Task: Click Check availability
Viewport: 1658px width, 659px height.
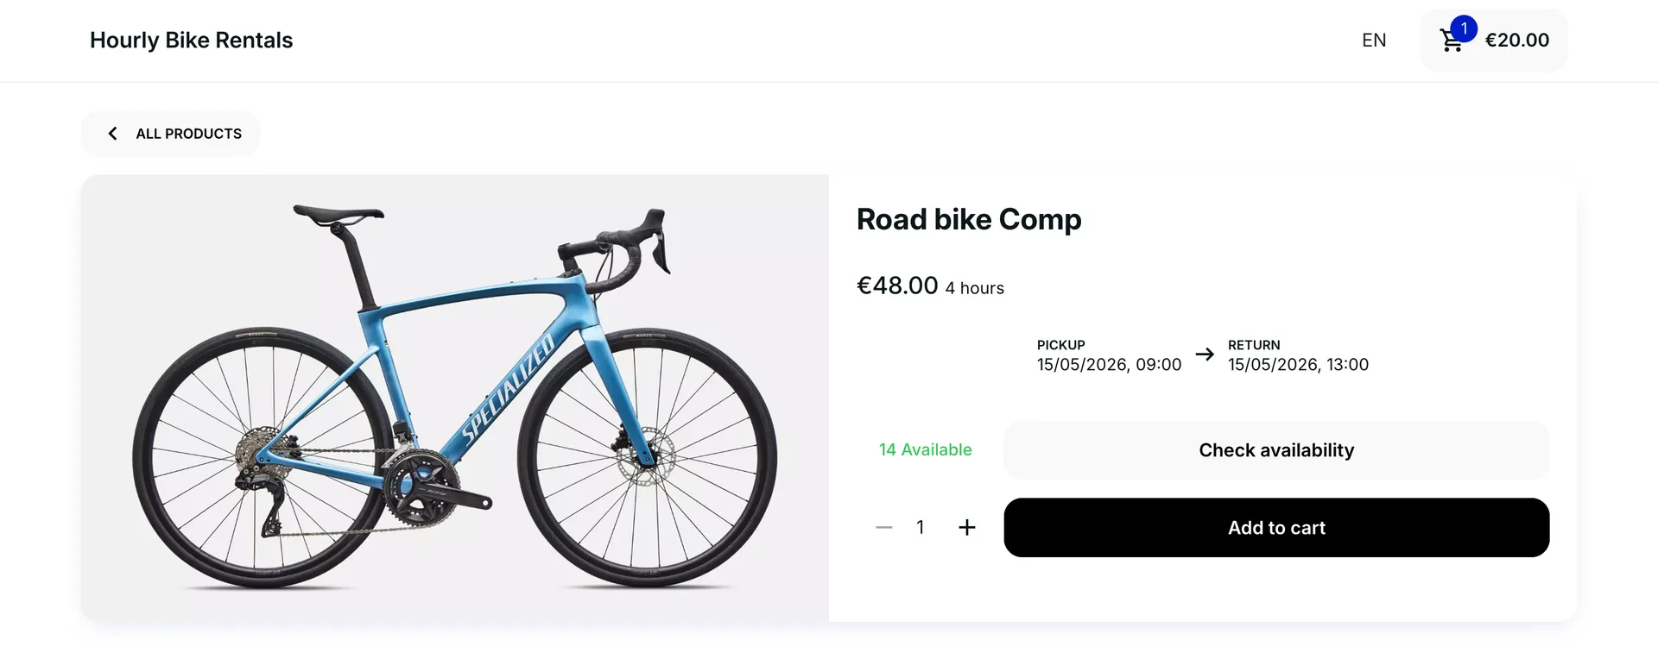Action: point(1275,449)
